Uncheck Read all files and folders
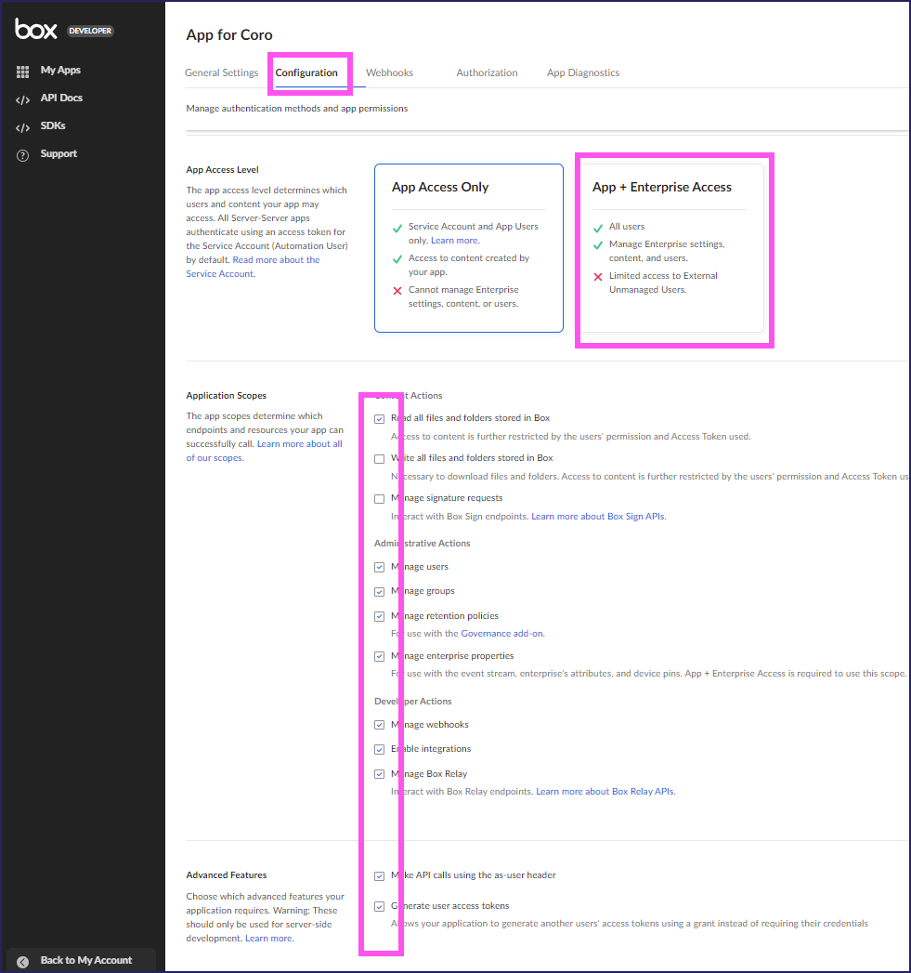 tap(379, 419)
